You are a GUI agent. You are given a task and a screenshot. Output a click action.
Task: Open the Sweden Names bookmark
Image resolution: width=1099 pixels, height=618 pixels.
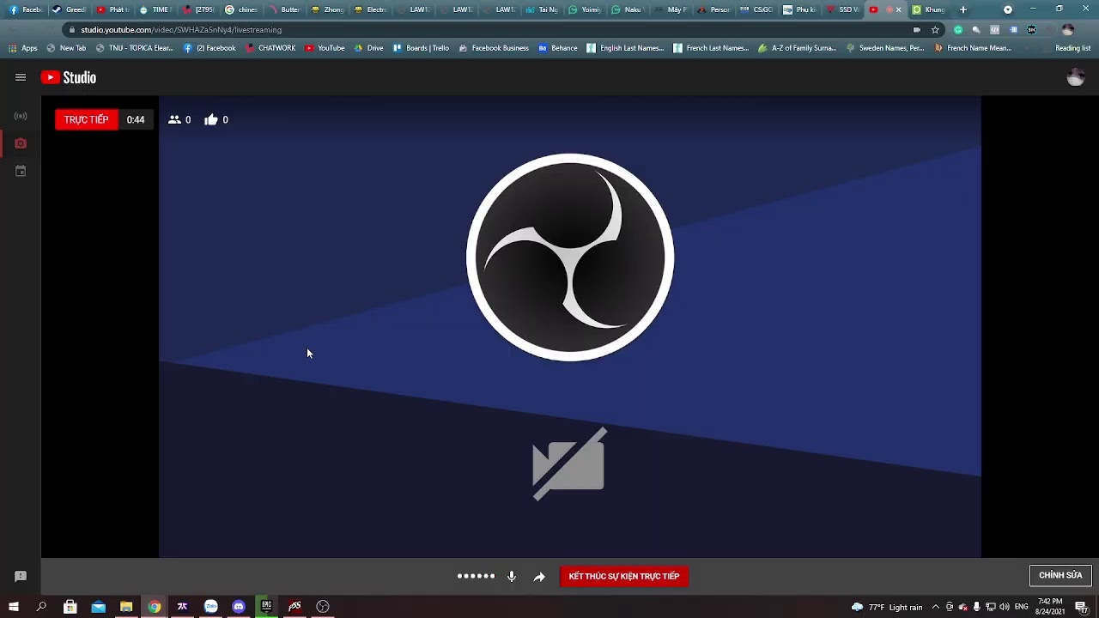tap(884, 48)
